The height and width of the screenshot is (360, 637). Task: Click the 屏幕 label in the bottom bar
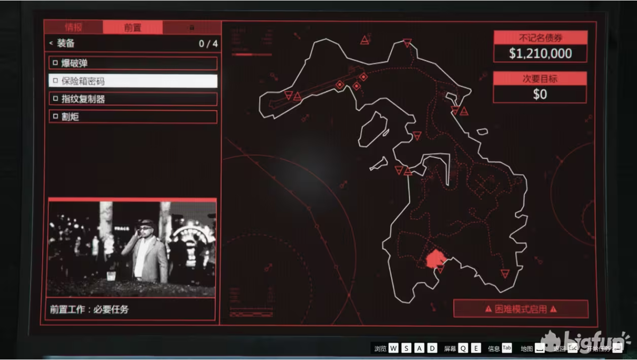pyautogui.click(x=450, y=349)
